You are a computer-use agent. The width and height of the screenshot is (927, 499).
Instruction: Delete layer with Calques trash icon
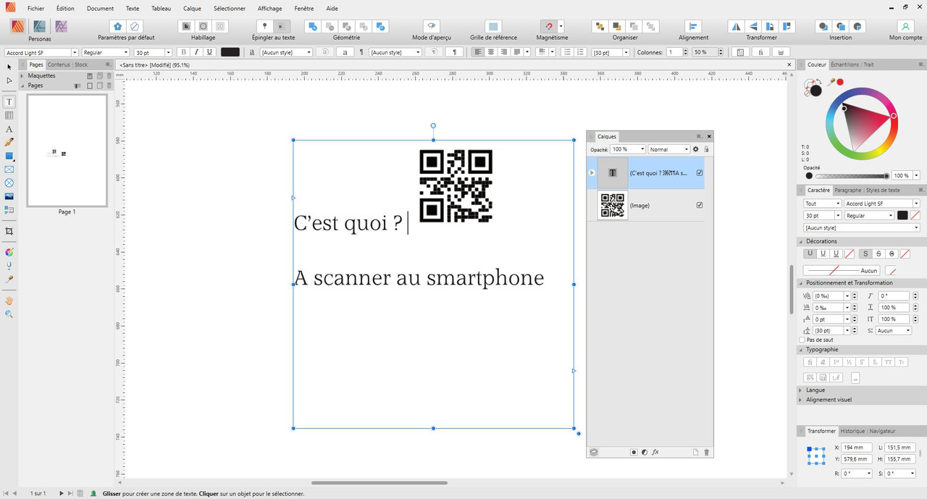pos(707,452)
